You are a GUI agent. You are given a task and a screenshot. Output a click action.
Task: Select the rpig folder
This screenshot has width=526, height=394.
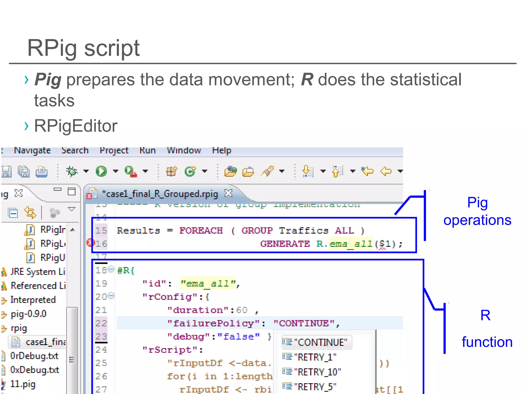(x=14, y=328)
